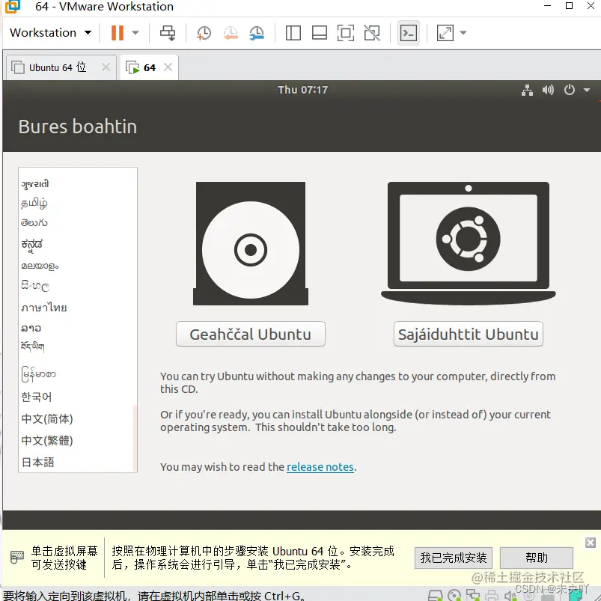Viewport: 601px width, 601px height.
Task: Select 中文(繁體) language
Action: [x=46, y=440]
